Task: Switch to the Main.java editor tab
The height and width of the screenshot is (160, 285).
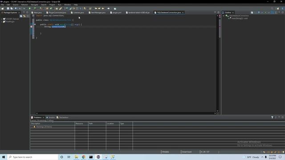Action: [37, 12]
